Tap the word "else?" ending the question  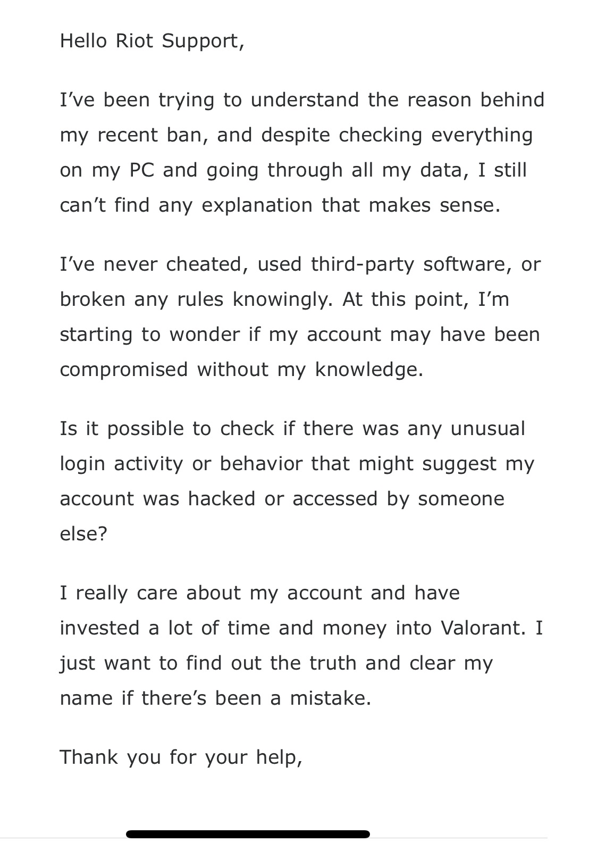[83, 533]
